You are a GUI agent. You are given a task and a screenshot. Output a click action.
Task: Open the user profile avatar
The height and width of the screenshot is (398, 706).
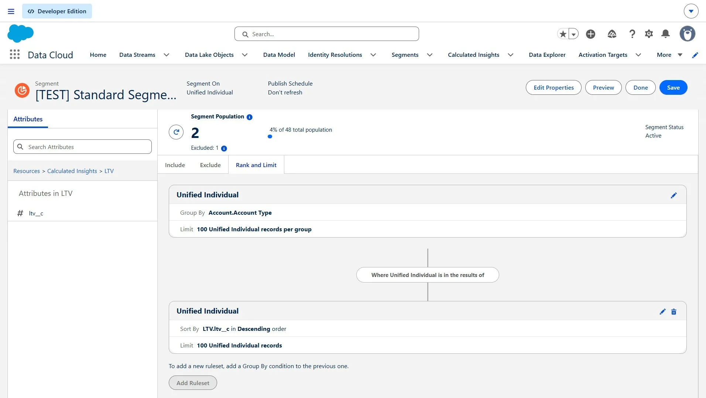click(687, 34)
